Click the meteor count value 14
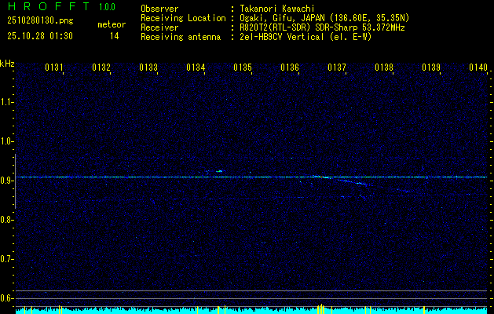 coord(115,36)
